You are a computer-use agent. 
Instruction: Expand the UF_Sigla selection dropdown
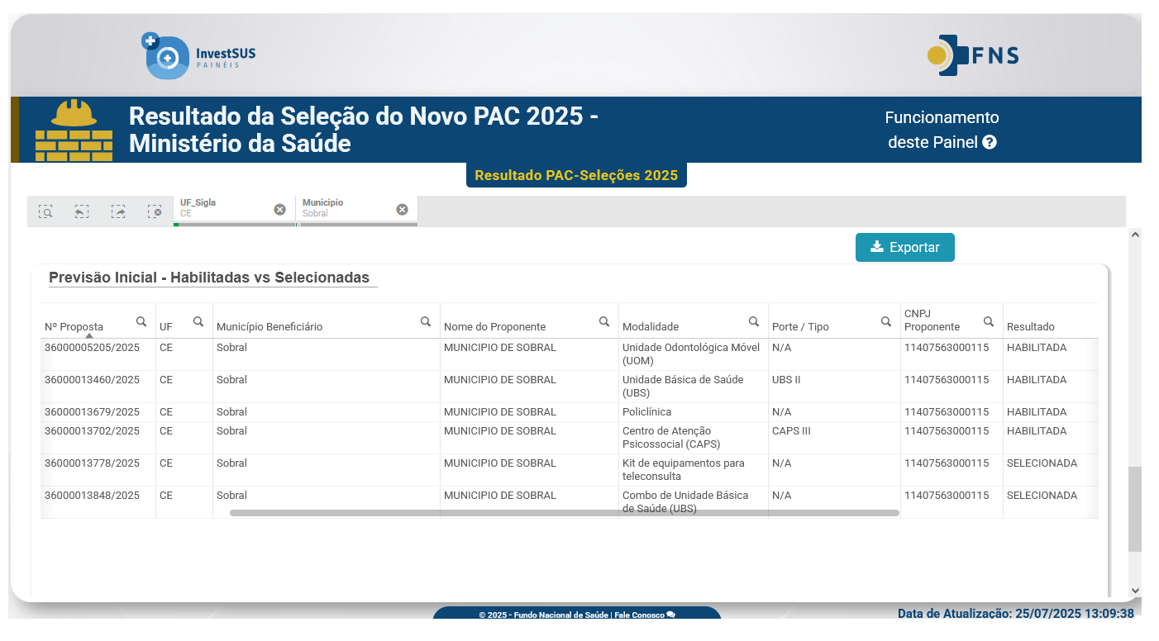tap(223, 208)
